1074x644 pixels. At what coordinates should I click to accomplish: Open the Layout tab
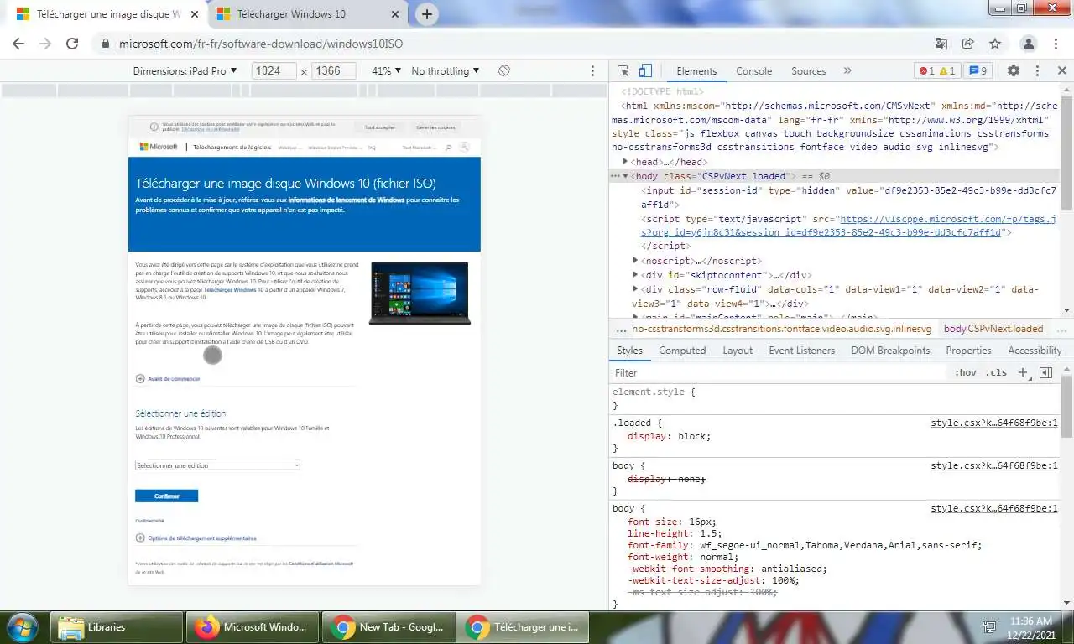(x=738, y=351)
